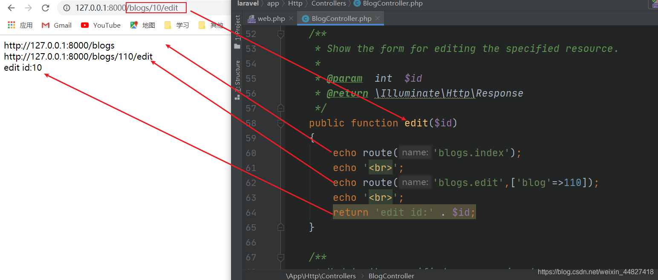Click the @param tag in the doc comment
The height and width of the screenshot is (280, 658).
pyautogui.click(x=344, y=78)
